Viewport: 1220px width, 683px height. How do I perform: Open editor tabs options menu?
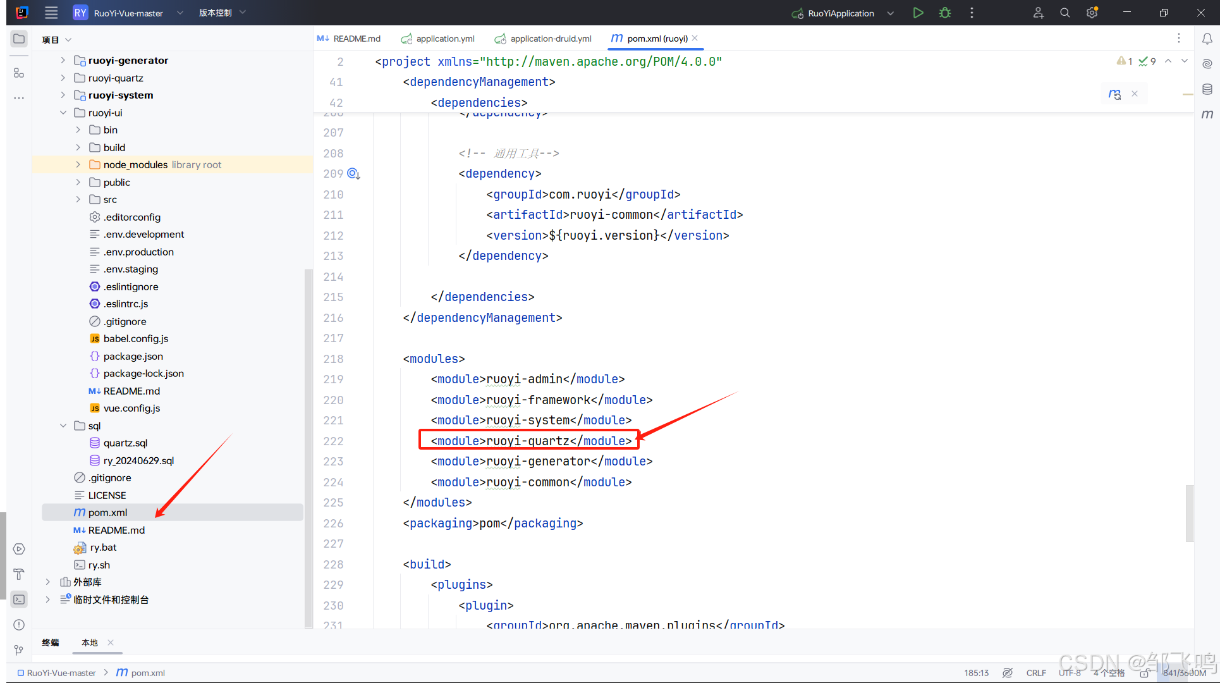click(x=1178, y=39)
